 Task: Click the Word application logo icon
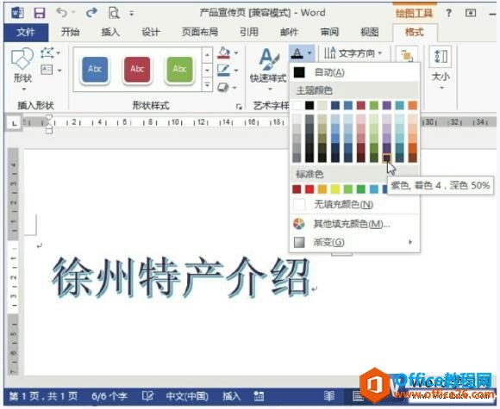17,13
